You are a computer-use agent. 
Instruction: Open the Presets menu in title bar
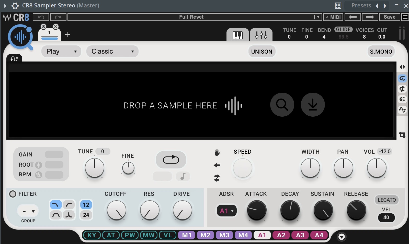coord(361,6)
